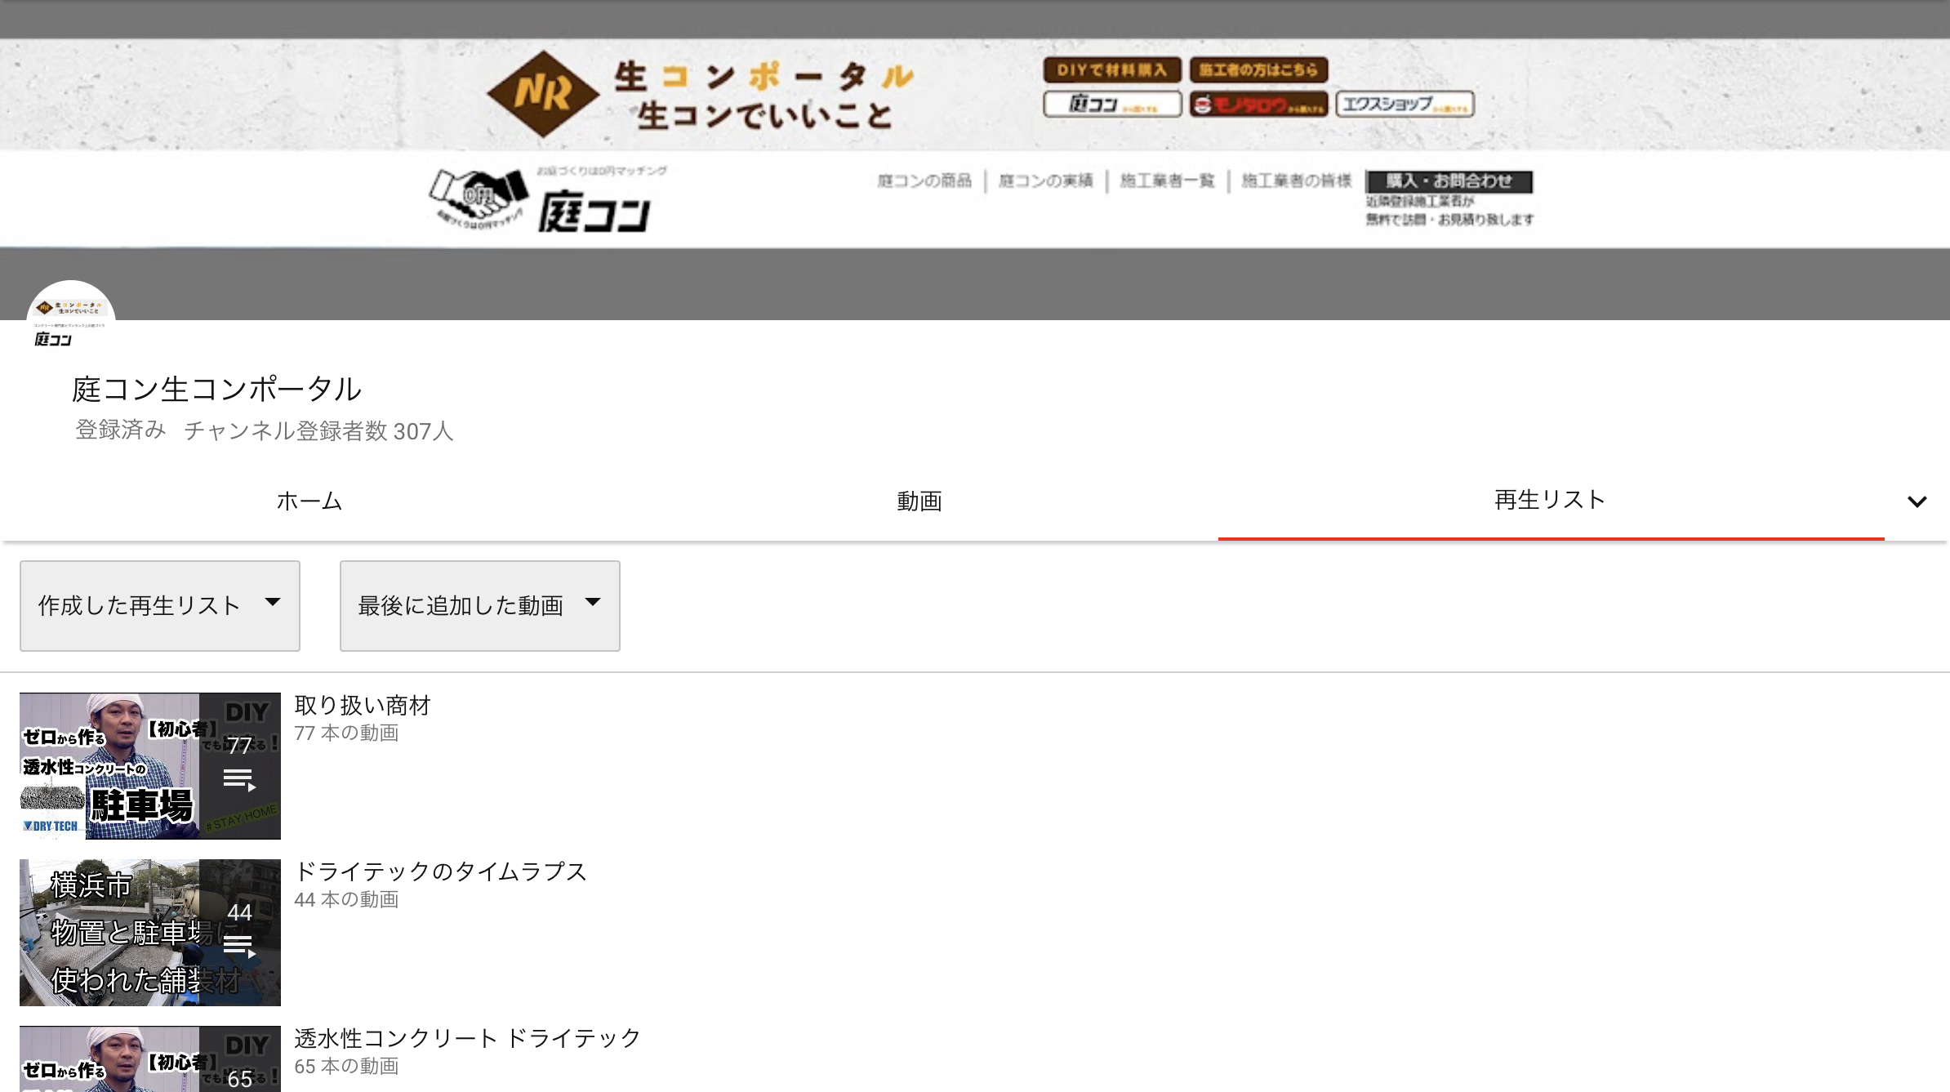Image resolution: width=1950 pixels, height=1092 pixels.
Task: Click the 庭コン white button in the banner
Action: pos(1112,105)
